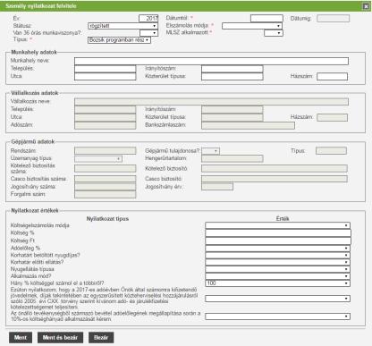Open the Korhatár előtti ellátás dropdown

pos(277,262)
